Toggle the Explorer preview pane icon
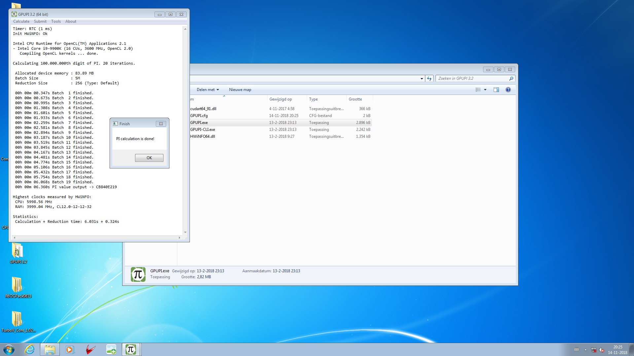634x356 pixels. pyautogui.click(x=496, y=90)
